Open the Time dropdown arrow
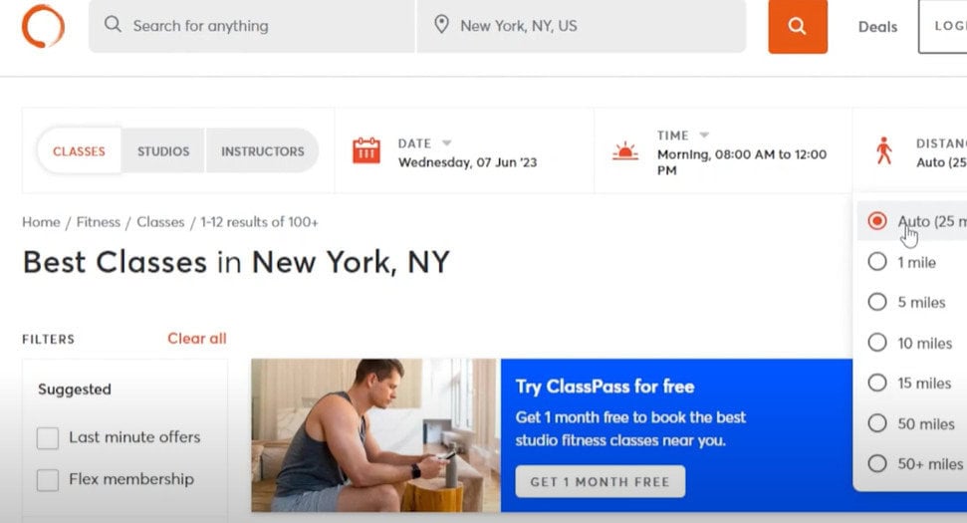Viewport: 967px width, 523px height. (x=704, y=135)
